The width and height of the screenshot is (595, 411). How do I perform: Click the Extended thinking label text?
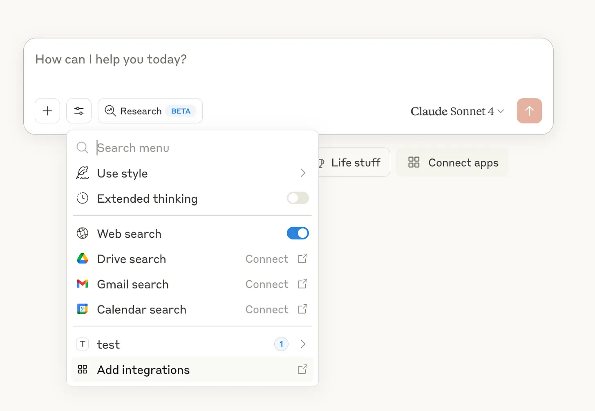pyautogui.click(x=147, y=199)
